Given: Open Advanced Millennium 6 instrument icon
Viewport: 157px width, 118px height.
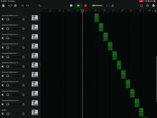Looking at the screenshot, I should 35,46.
